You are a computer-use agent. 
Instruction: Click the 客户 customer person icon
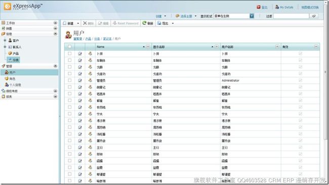click(x=10, y=40)
